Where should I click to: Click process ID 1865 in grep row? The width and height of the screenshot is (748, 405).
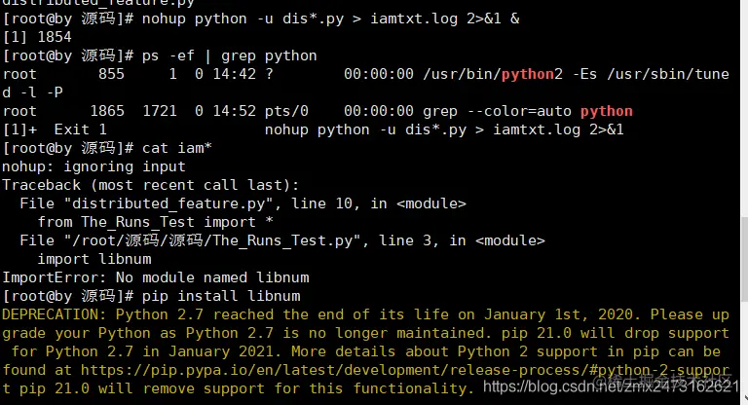107,111
